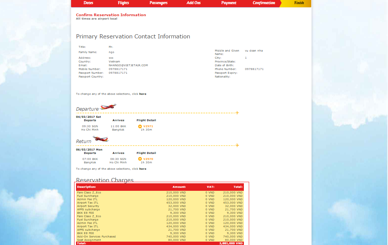Click return arrival time '08:30 SGN'

tap(118, 159)
